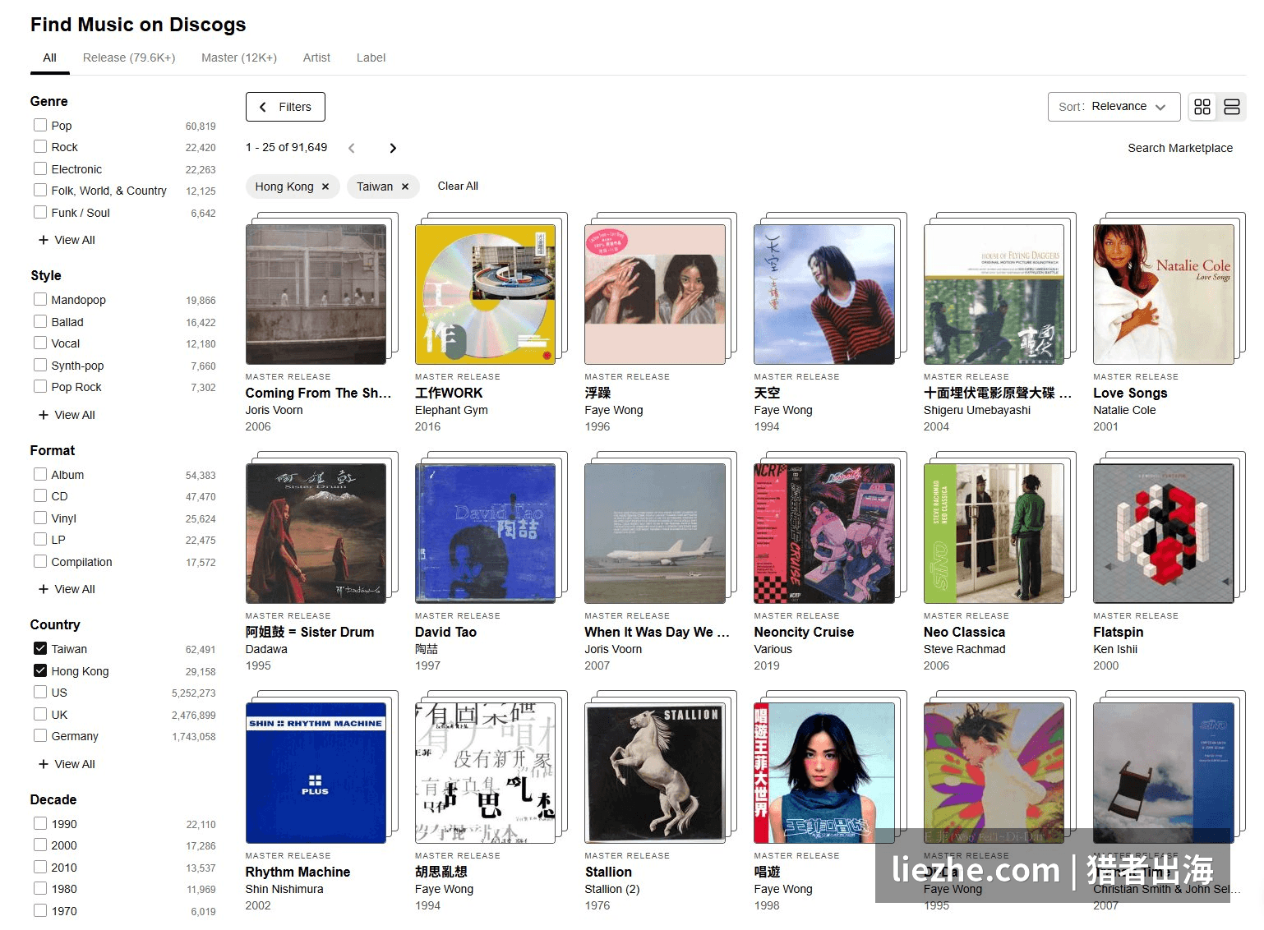Open Neo Classica album cover

994,533
